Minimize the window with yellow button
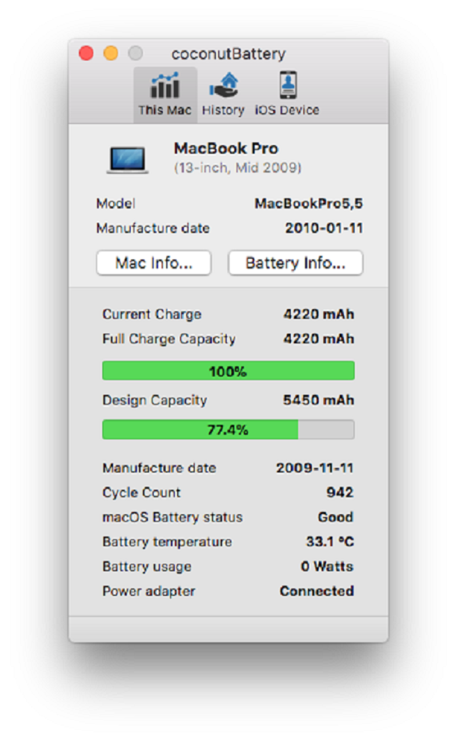This screenshot has width=457, height=741. (111, 54)
